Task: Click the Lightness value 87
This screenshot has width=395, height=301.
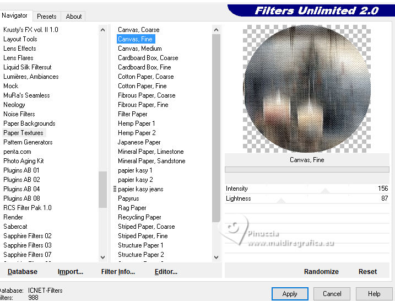Action: coord(385,198)
